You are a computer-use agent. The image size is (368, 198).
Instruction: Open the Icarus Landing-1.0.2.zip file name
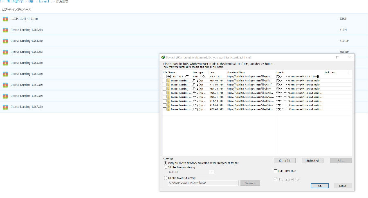coord(27,52)
